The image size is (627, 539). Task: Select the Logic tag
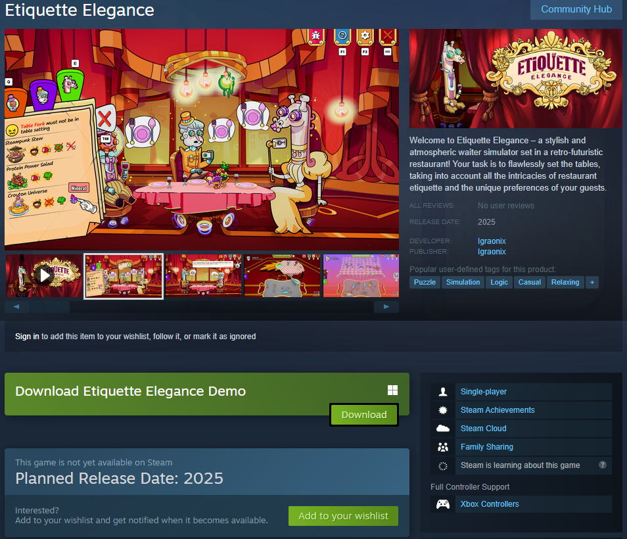point(499,282)
